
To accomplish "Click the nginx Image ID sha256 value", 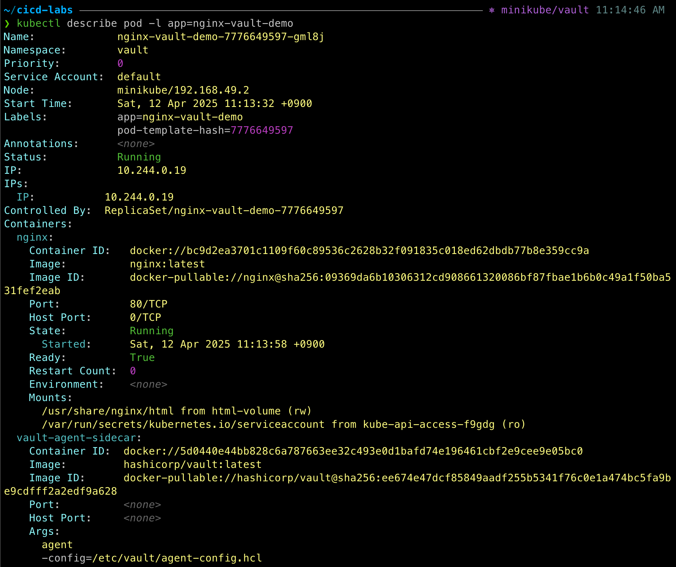I will click(x=400, y=277).
